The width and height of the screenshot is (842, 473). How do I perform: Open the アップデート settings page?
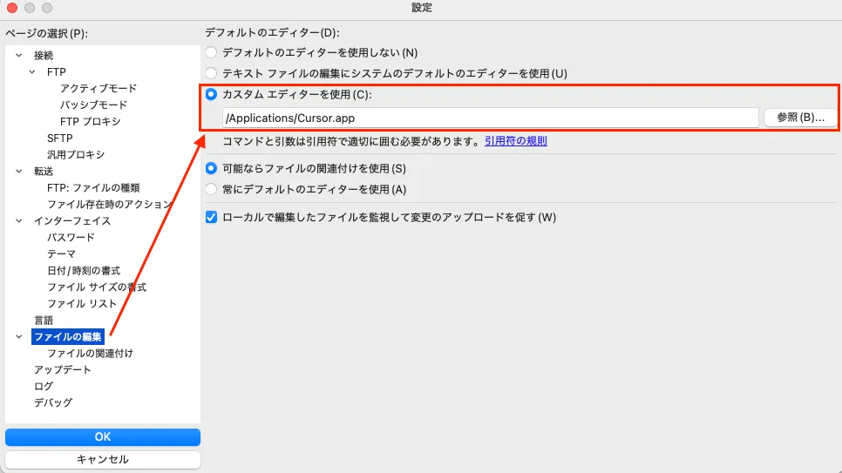tap(62, 370)
